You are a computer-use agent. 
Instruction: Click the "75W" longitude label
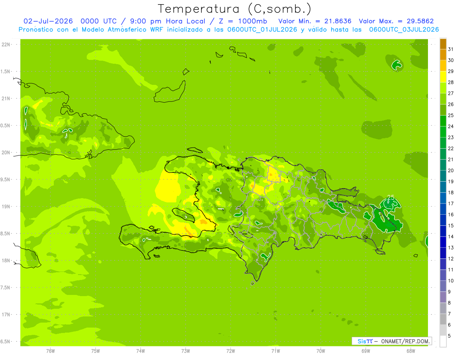96,351
